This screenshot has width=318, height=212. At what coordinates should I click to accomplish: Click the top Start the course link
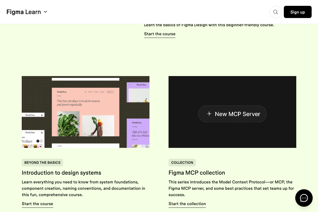pyautogui.click(x=160, y=34)
